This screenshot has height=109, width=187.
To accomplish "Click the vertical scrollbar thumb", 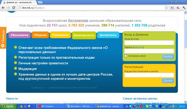I will point(186,34).
